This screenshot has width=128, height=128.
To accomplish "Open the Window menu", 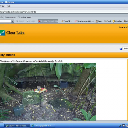I will 3,6.
